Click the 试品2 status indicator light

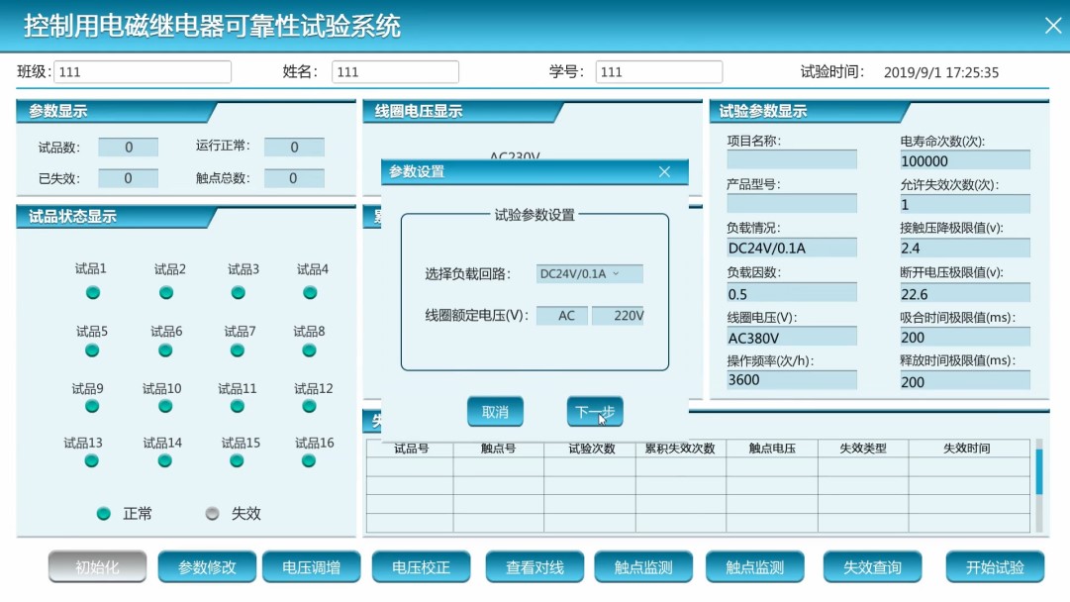(166, 293)
